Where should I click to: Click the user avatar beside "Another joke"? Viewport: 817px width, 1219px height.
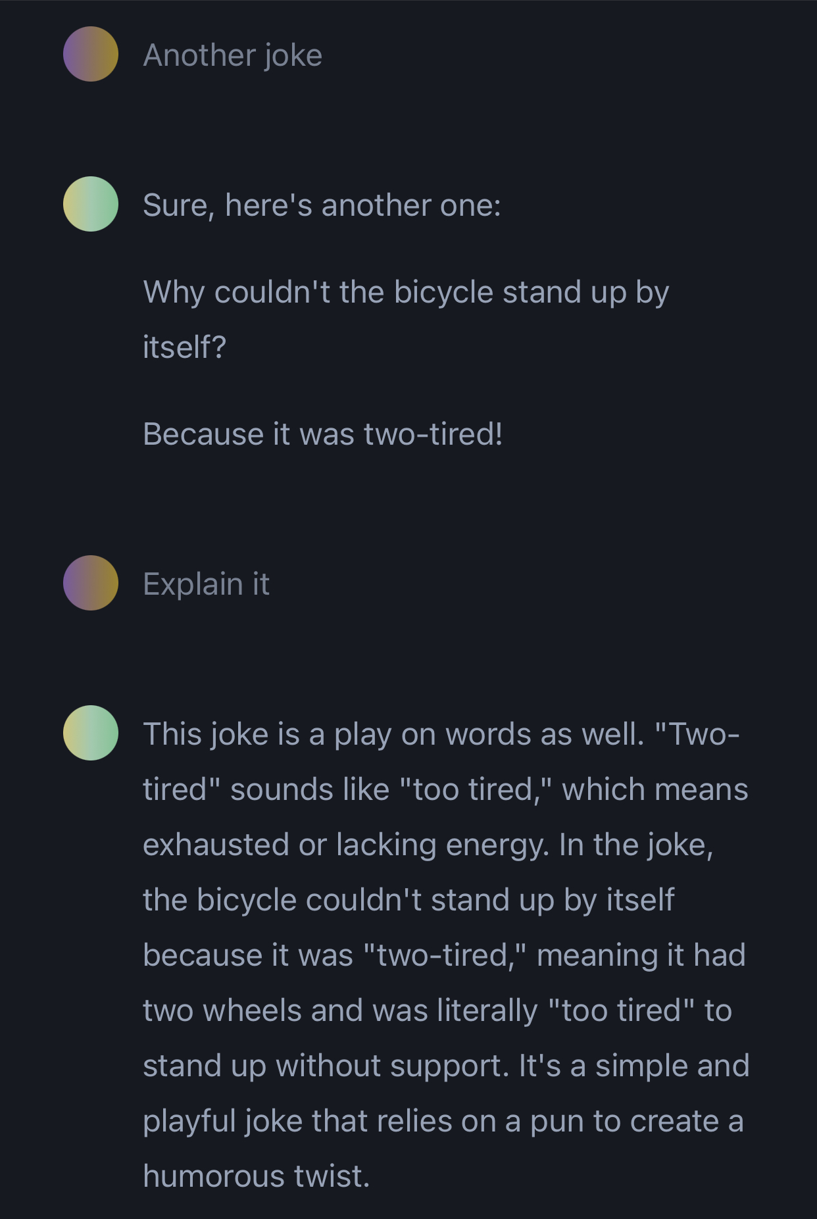coord(91,54)
